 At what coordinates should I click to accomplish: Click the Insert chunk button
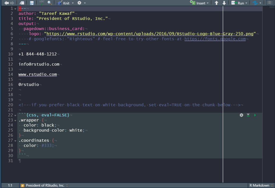click(x=198, y=3)
